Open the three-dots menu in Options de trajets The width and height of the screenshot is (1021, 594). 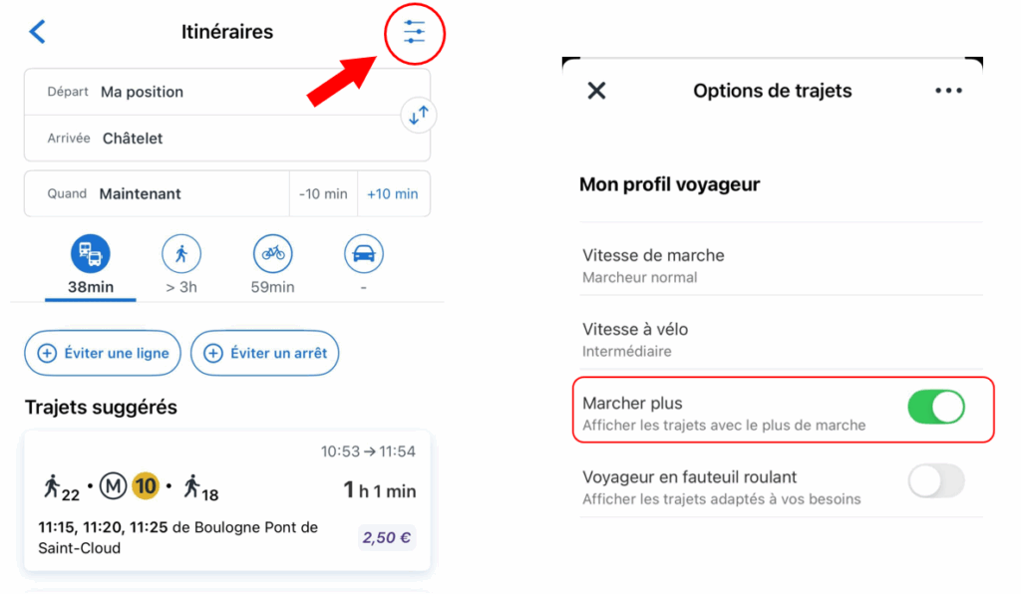tap(948, 91)
